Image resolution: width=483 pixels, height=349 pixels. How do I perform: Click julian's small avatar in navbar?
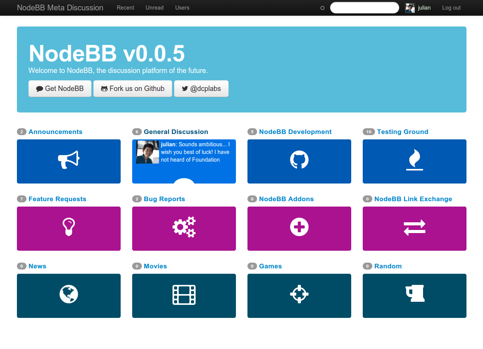click(410, 8)
